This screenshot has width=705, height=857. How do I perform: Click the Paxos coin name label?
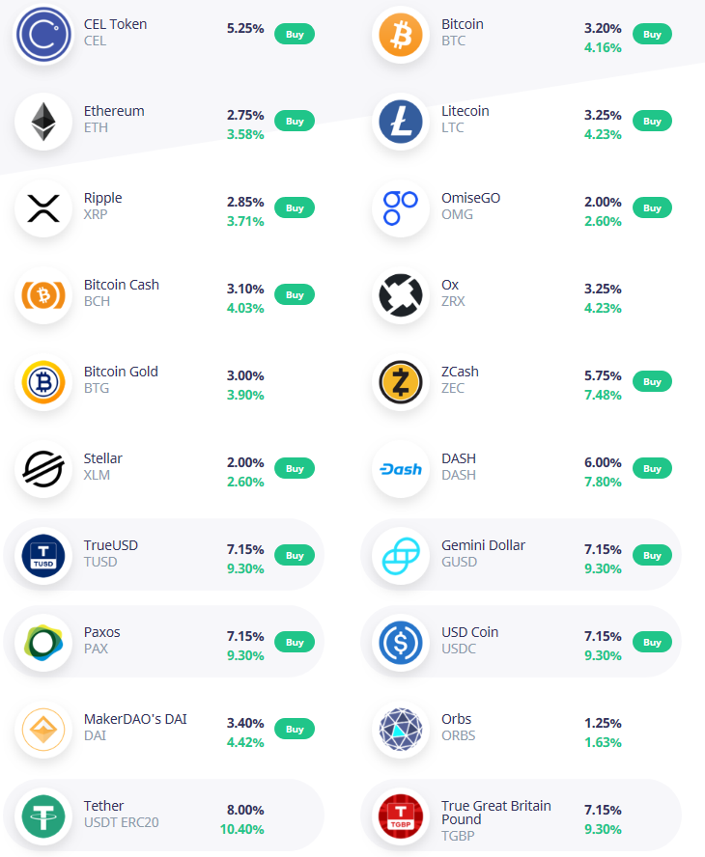tap(101, 632)
